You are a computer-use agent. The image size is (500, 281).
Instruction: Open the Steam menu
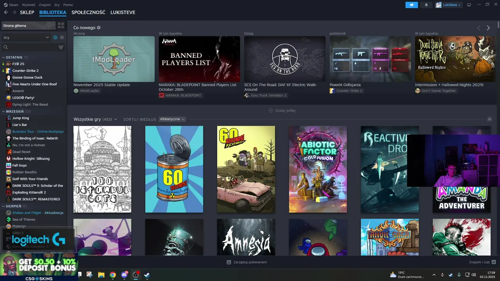pos(11,5)
